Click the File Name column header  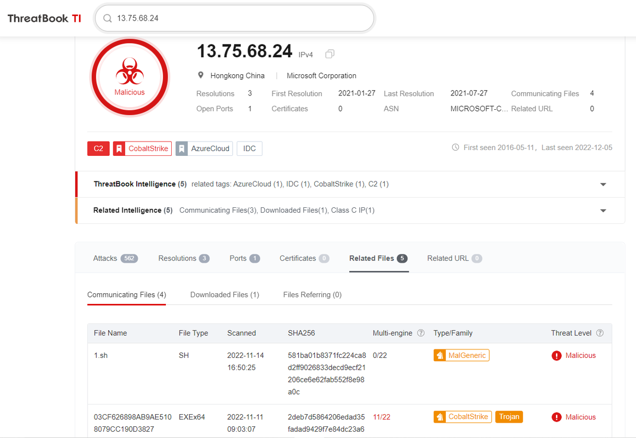(110, 333)
